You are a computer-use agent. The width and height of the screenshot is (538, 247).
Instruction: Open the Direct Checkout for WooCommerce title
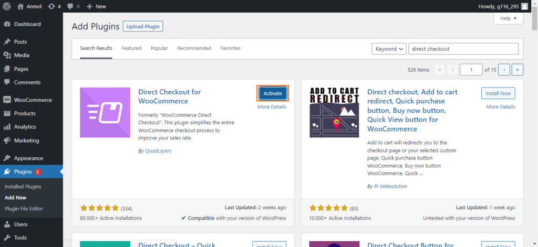click(170, 96)
